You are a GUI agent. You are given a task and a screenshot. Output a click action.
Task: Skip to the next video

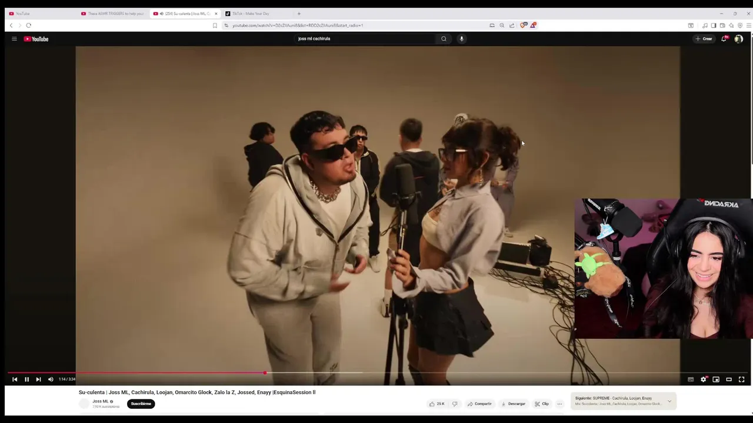click(38, 380)
